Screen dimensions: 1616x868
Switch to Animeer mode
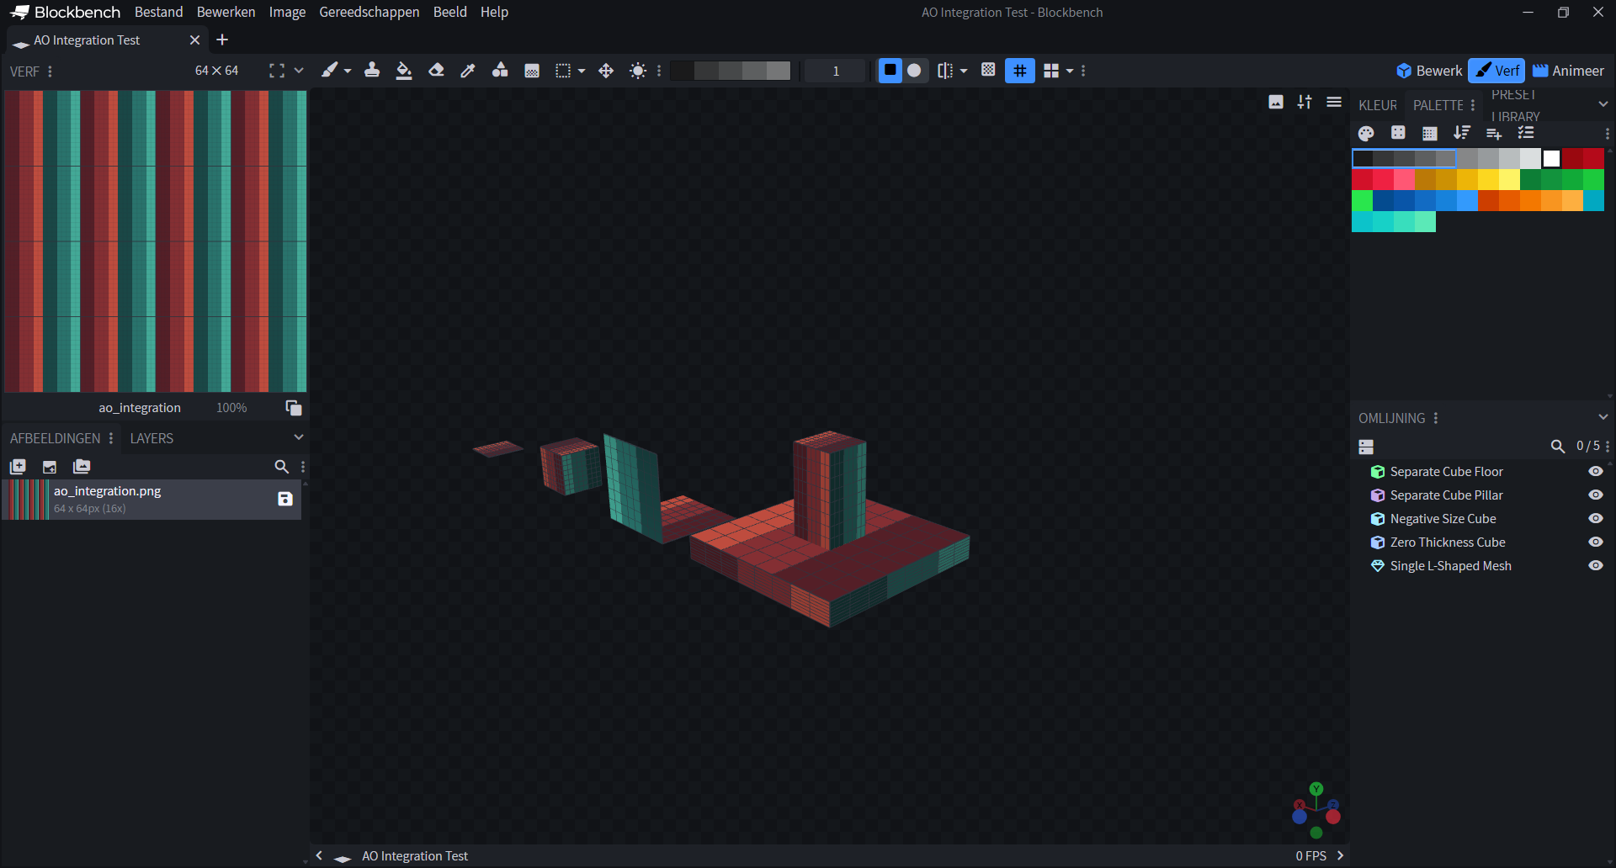pyautogui.click(x=1568, y=71)
